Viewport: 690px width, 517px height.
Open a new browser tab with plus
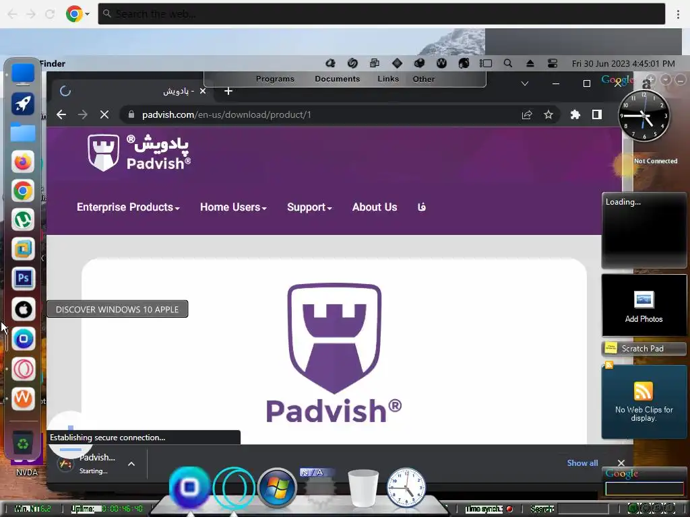tap(228, 91)
